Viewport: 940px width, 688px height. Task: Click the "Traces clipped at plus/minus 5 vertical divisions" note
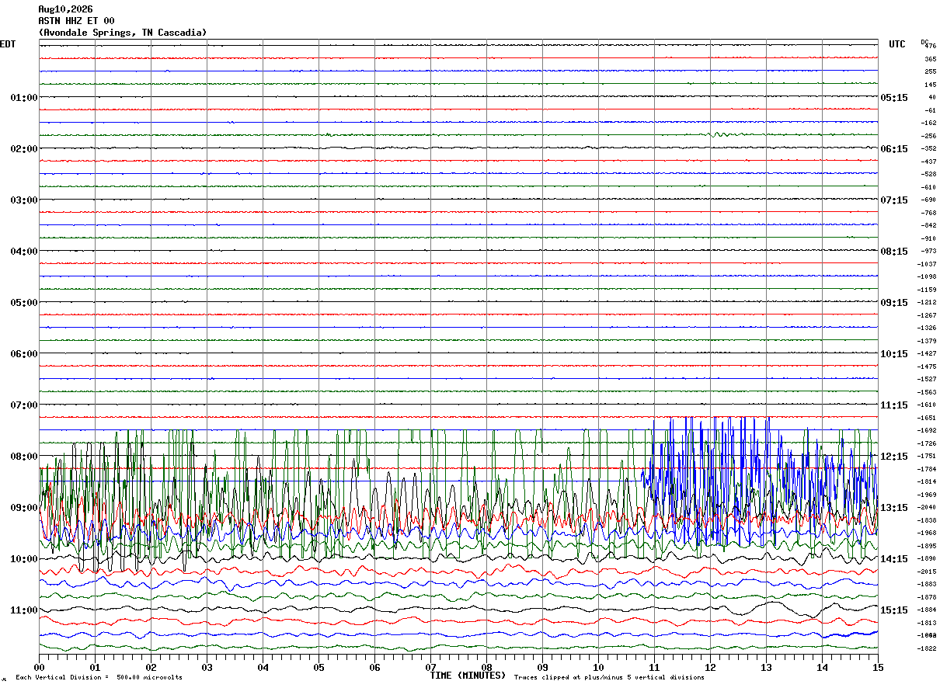point(609,678)
